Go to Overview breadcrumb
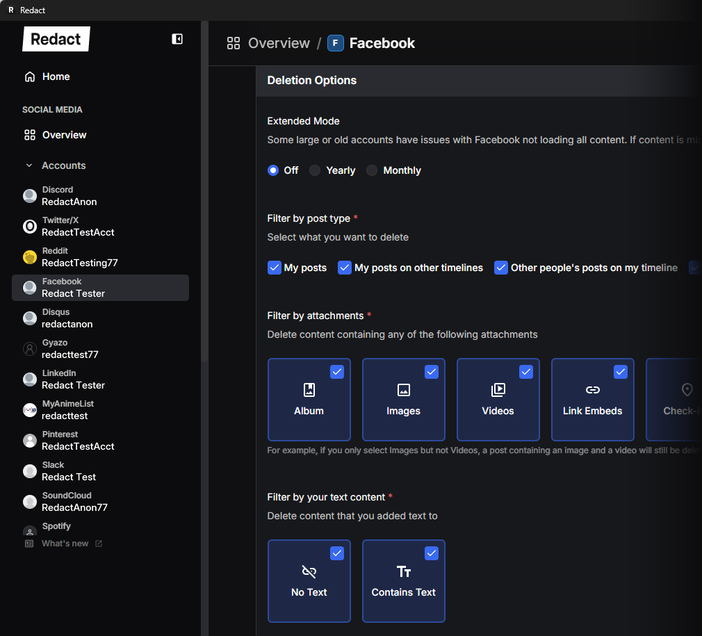 point(279,43)
